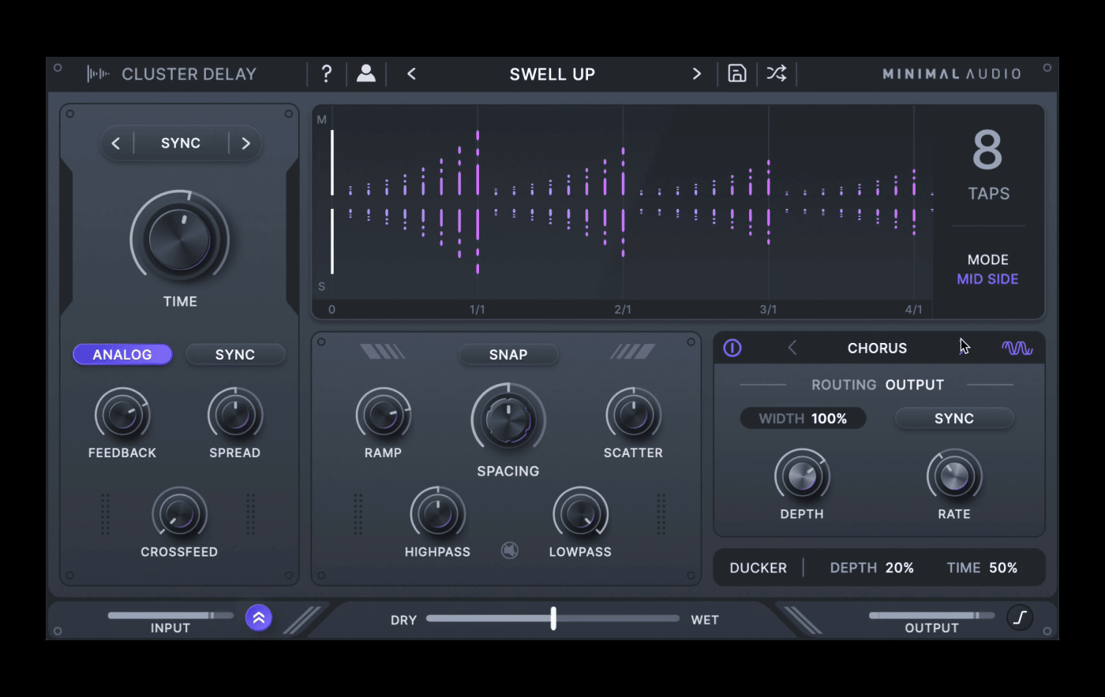The height and width of the screenshot is (697, 1105).
Task: Click the LOWPASS knob
Action: (580, 514)
